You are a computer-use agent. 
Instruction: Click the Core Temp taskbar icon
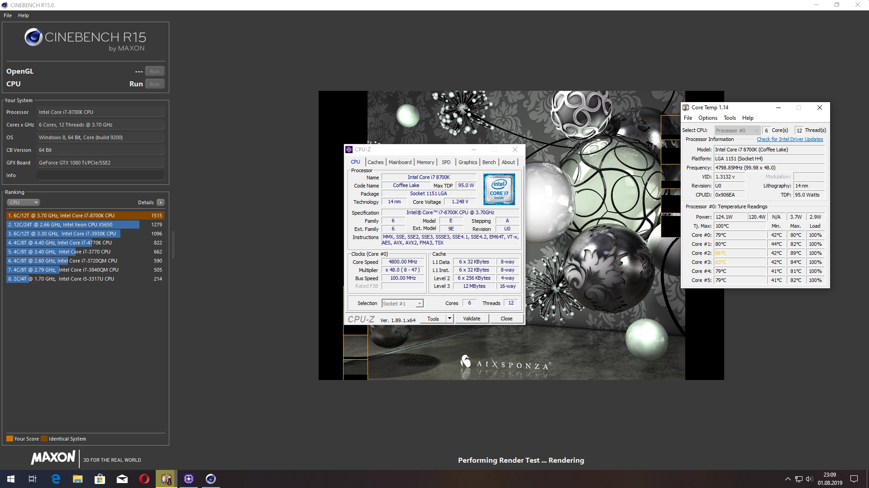[167, 479]
